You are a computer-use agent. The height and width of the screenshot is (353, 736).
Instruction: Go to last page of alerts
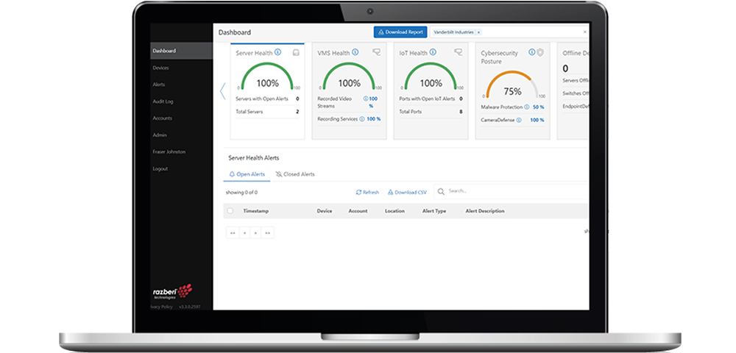coord(268,232)
